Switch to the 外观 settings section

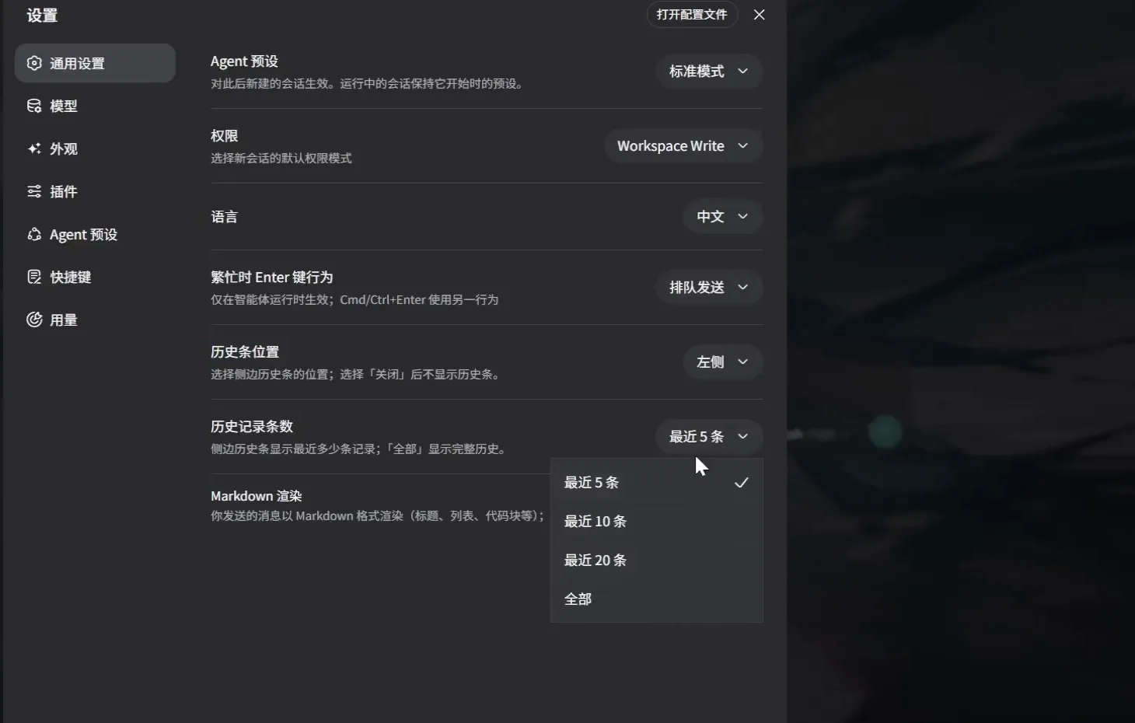(x=95, y=148)
